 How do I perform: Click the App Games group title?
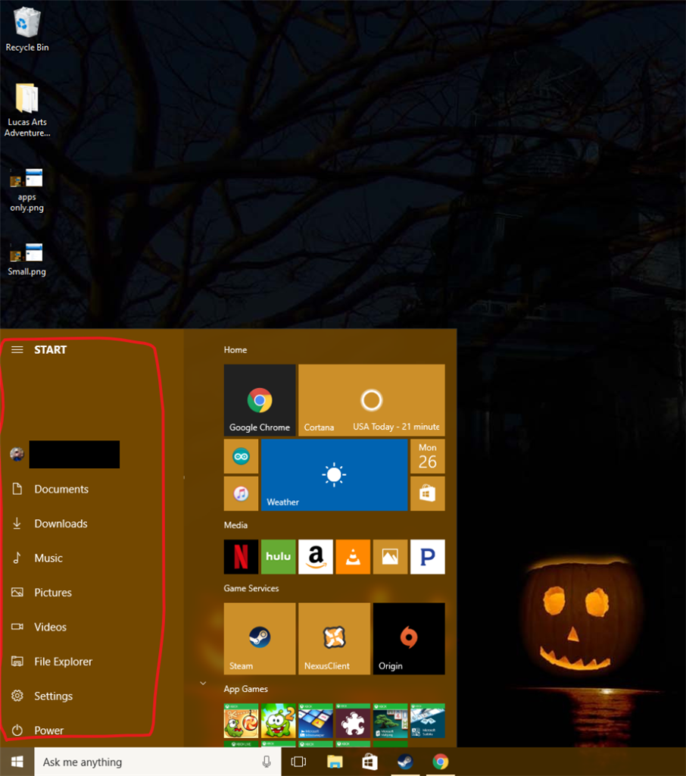point(246,689)
